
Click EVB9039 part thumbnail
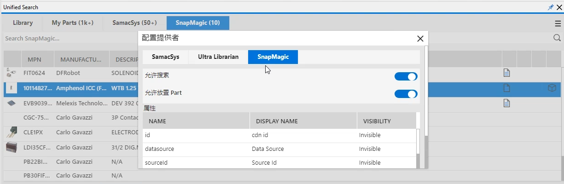(x=12, y=103)
